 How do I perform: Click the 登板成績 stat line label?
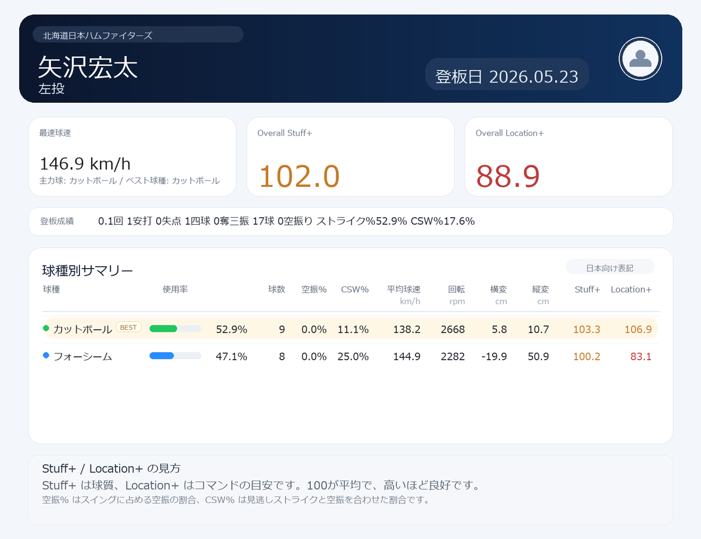tap(57, 221)
